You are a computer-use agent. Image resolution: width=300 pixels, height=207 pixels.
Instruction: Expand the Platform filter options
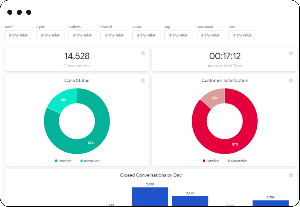coord(82,35)
